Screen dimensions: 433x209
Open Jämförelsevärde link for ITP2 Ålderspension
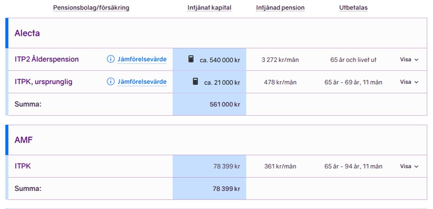(142, 59)
